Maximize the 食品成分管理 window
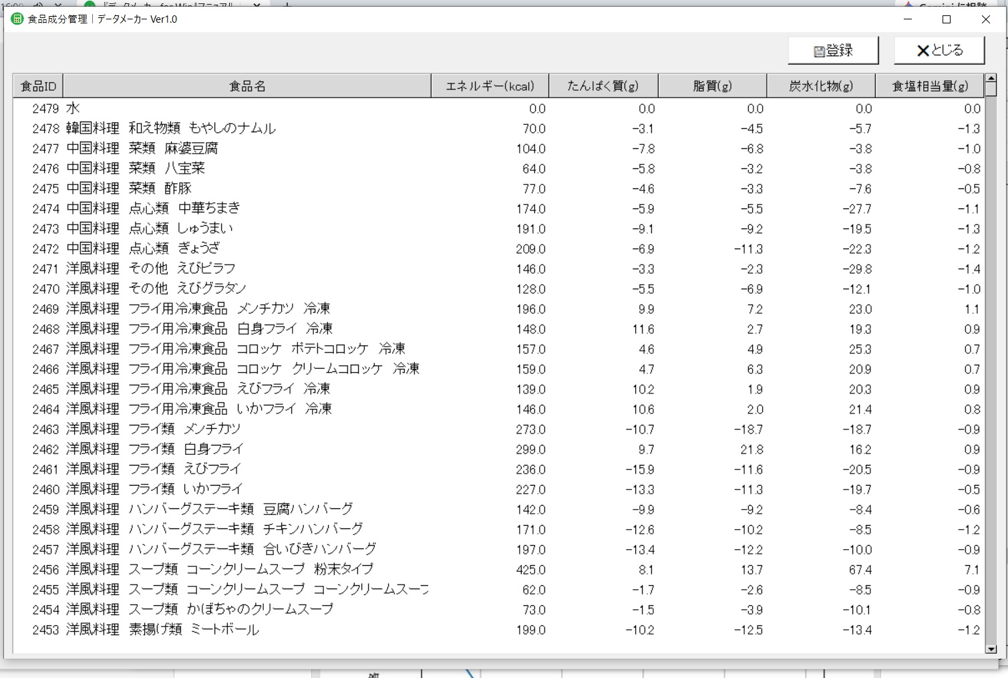Viewport: 1008px width, 678px height. 947,19
